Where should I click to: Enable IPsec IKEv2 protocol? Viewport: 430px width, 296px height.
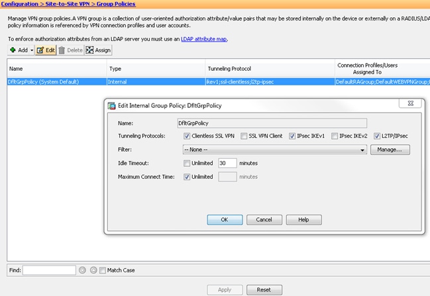pos(335,136)
